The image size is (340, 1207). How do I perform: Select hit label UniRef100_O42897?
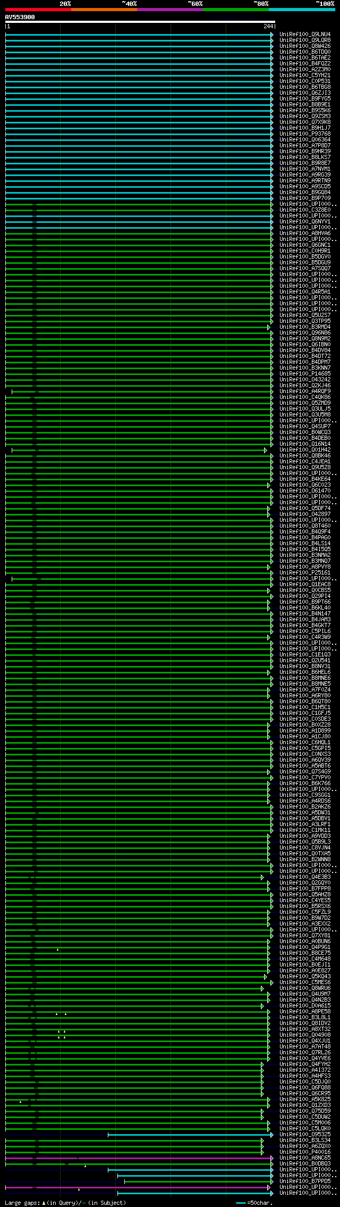point(305,514)
